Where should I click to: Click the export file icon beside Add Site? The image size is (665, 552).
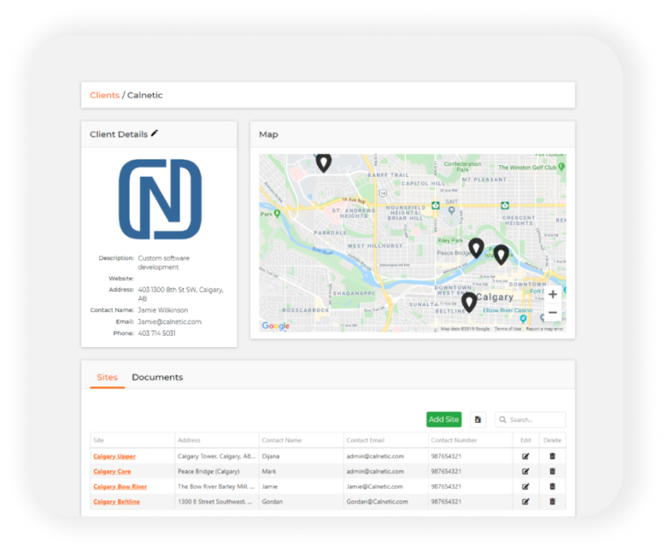point(477,420)
